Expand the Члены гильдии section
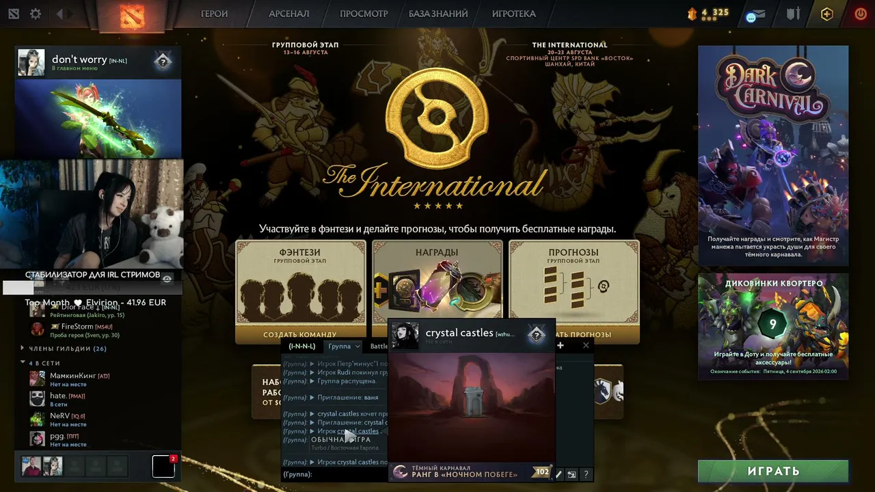 pos(64,348)
